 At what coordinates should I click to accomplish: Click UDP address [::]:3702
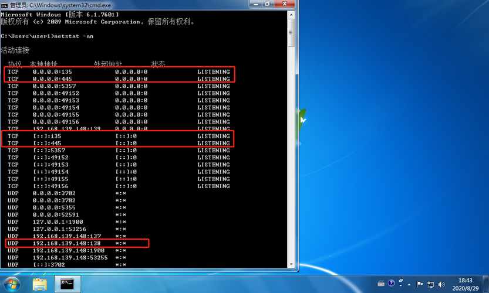pos(49,265)
